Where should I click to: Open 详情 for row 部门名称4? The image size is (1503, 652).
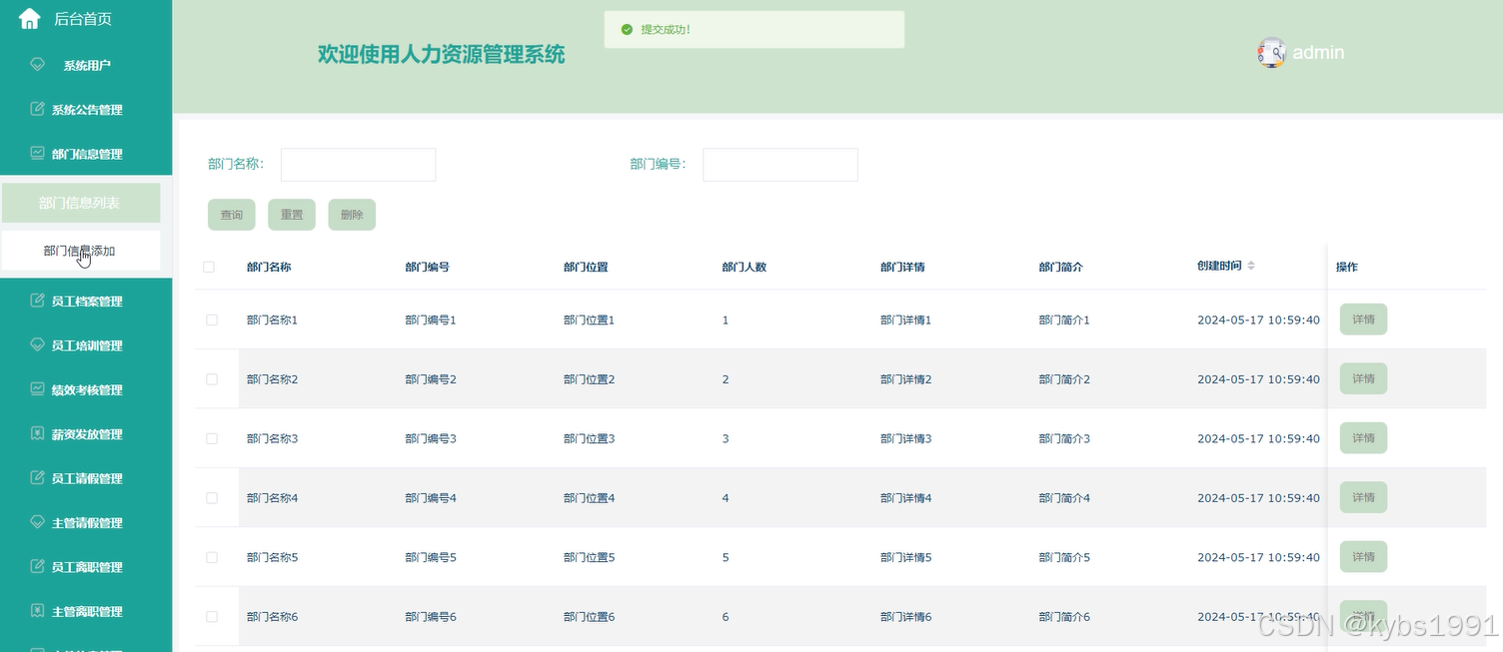tap(1363, 497)
